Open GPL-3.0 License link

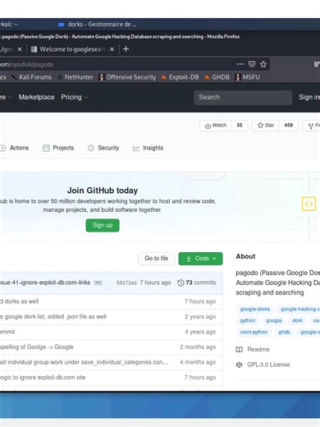point(263,365)
